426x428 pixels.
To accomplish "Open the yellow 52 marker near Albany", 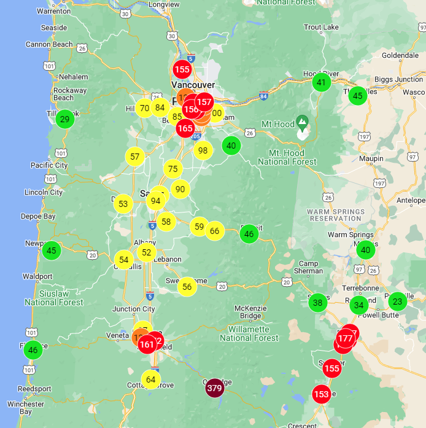I will click(147, 252).
